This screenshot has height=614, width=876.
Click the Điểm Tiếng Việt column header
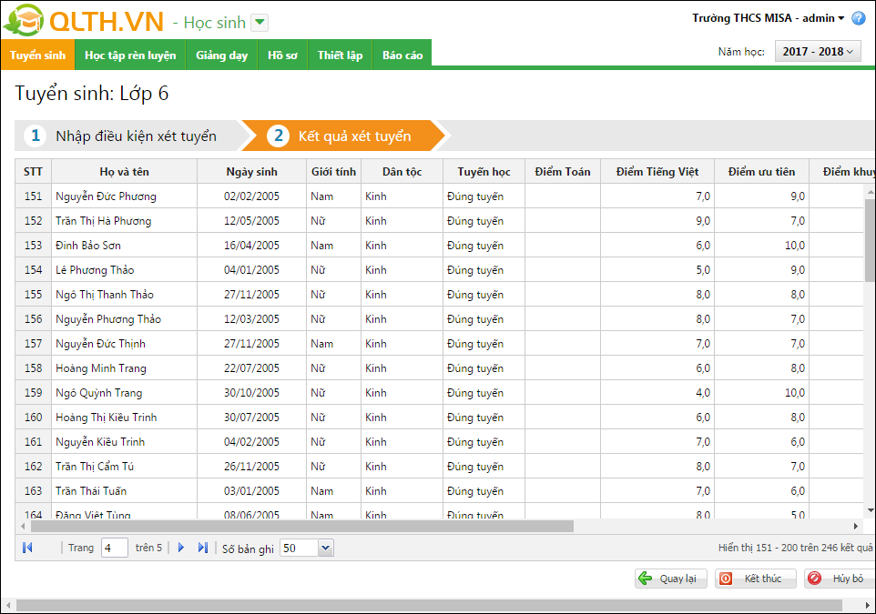657,171
